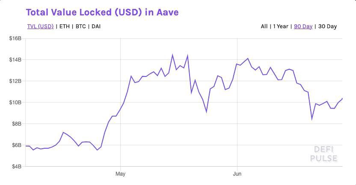The width and height of the screenshot is (356, 185).
Task: Click the $14B y-axis label
Action: coord(15,60)
